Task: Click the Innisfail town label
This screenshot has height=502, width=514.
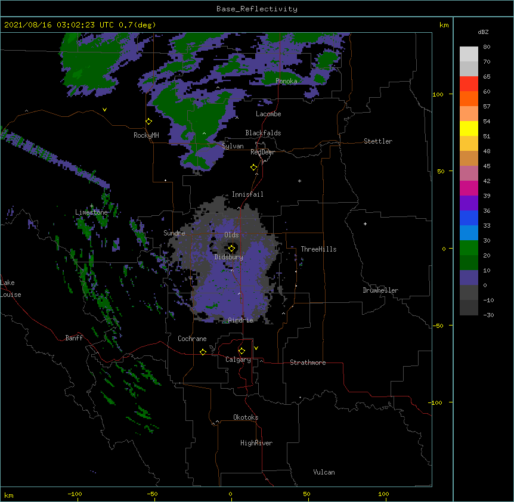Action: point(247,194)
